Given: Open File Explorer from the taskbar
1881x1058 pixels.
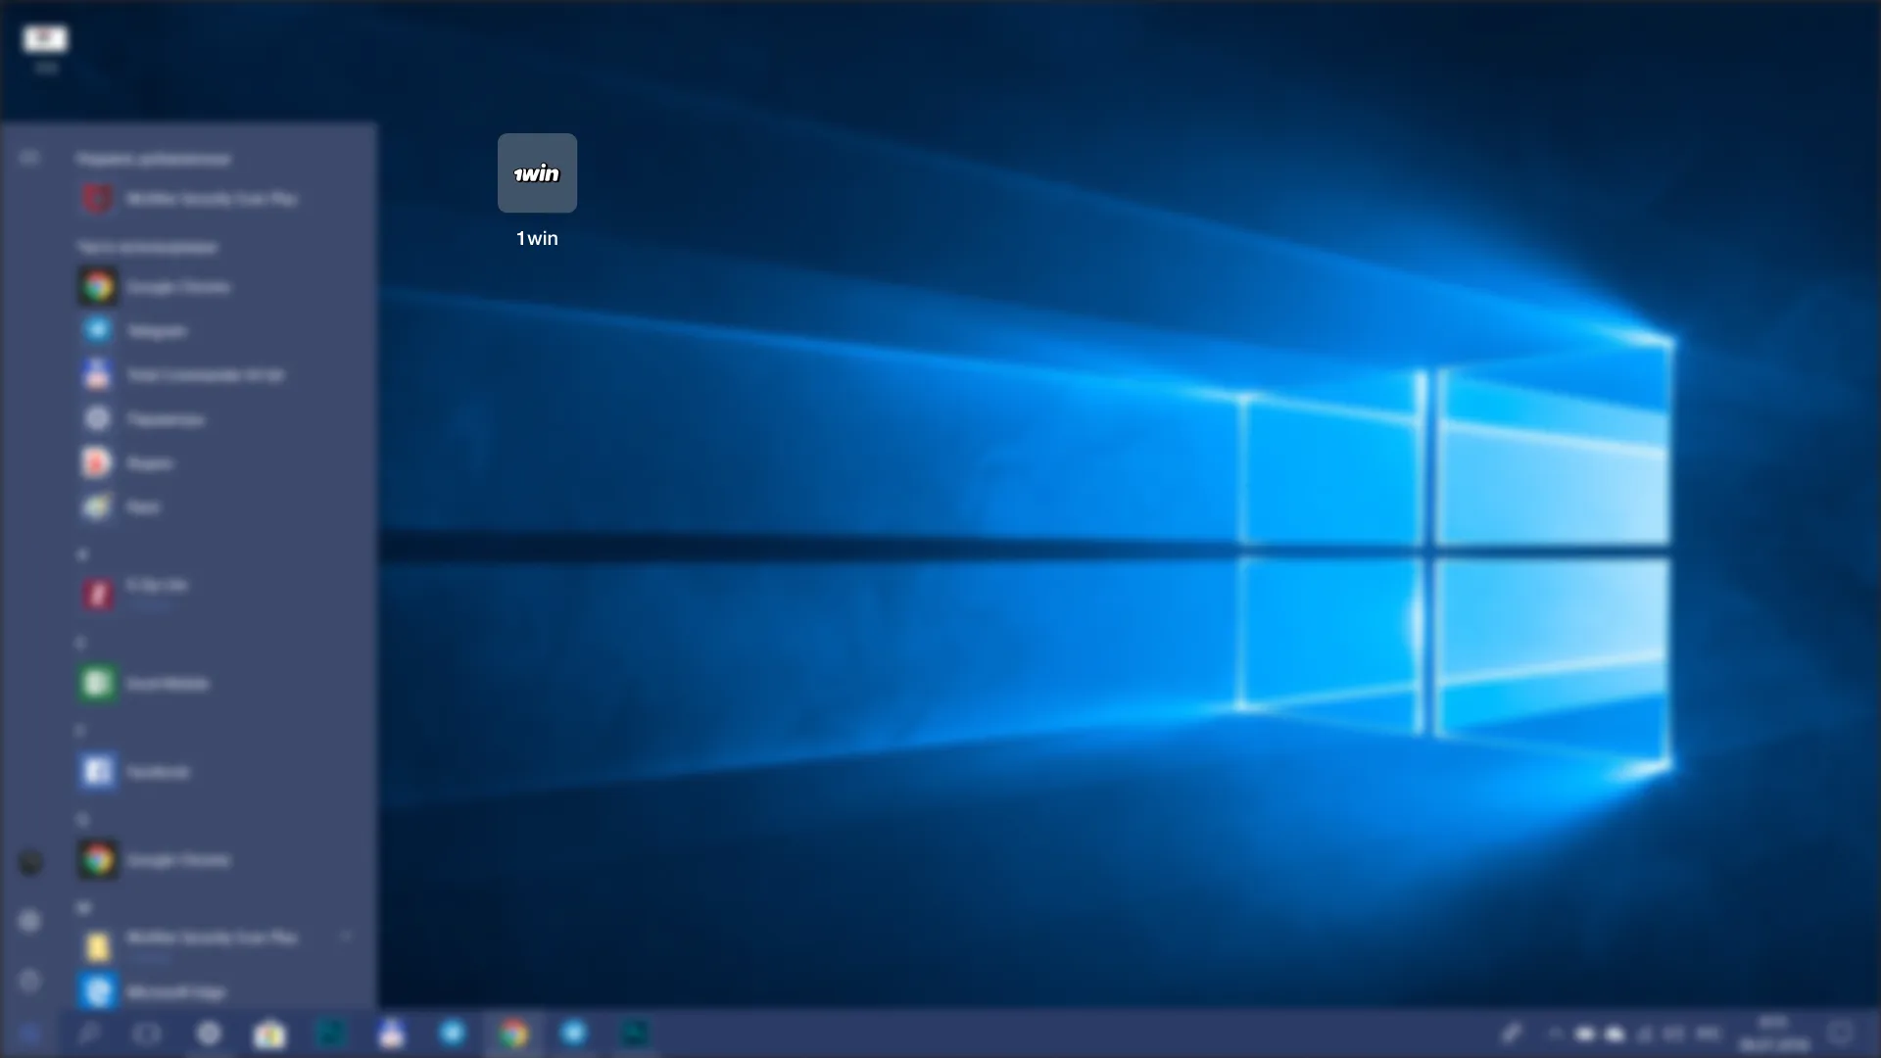Looking at the screenshot, I should pos(269,1034).
